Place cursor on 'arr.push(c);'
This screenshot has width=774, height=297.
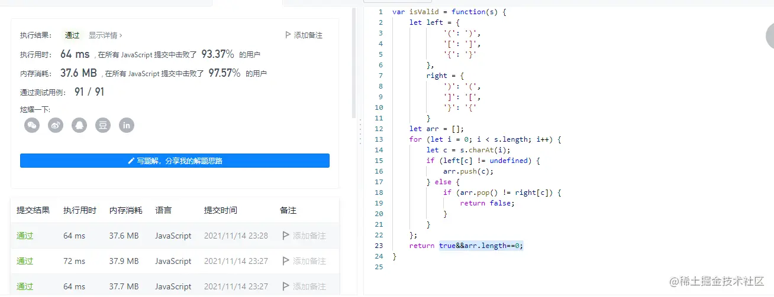click(469, 171)
